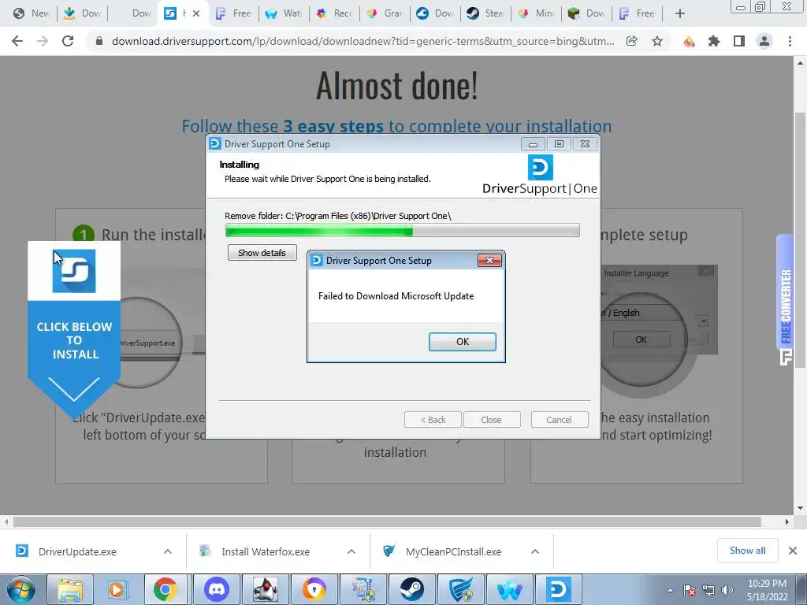Switch to the Wat Waterfox tab

283,13
